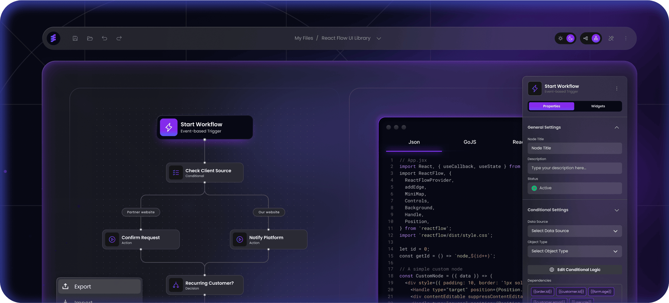Click the Edit Conditional Logic button
Screen dimensions: 669x303
(x=574, y=270)
